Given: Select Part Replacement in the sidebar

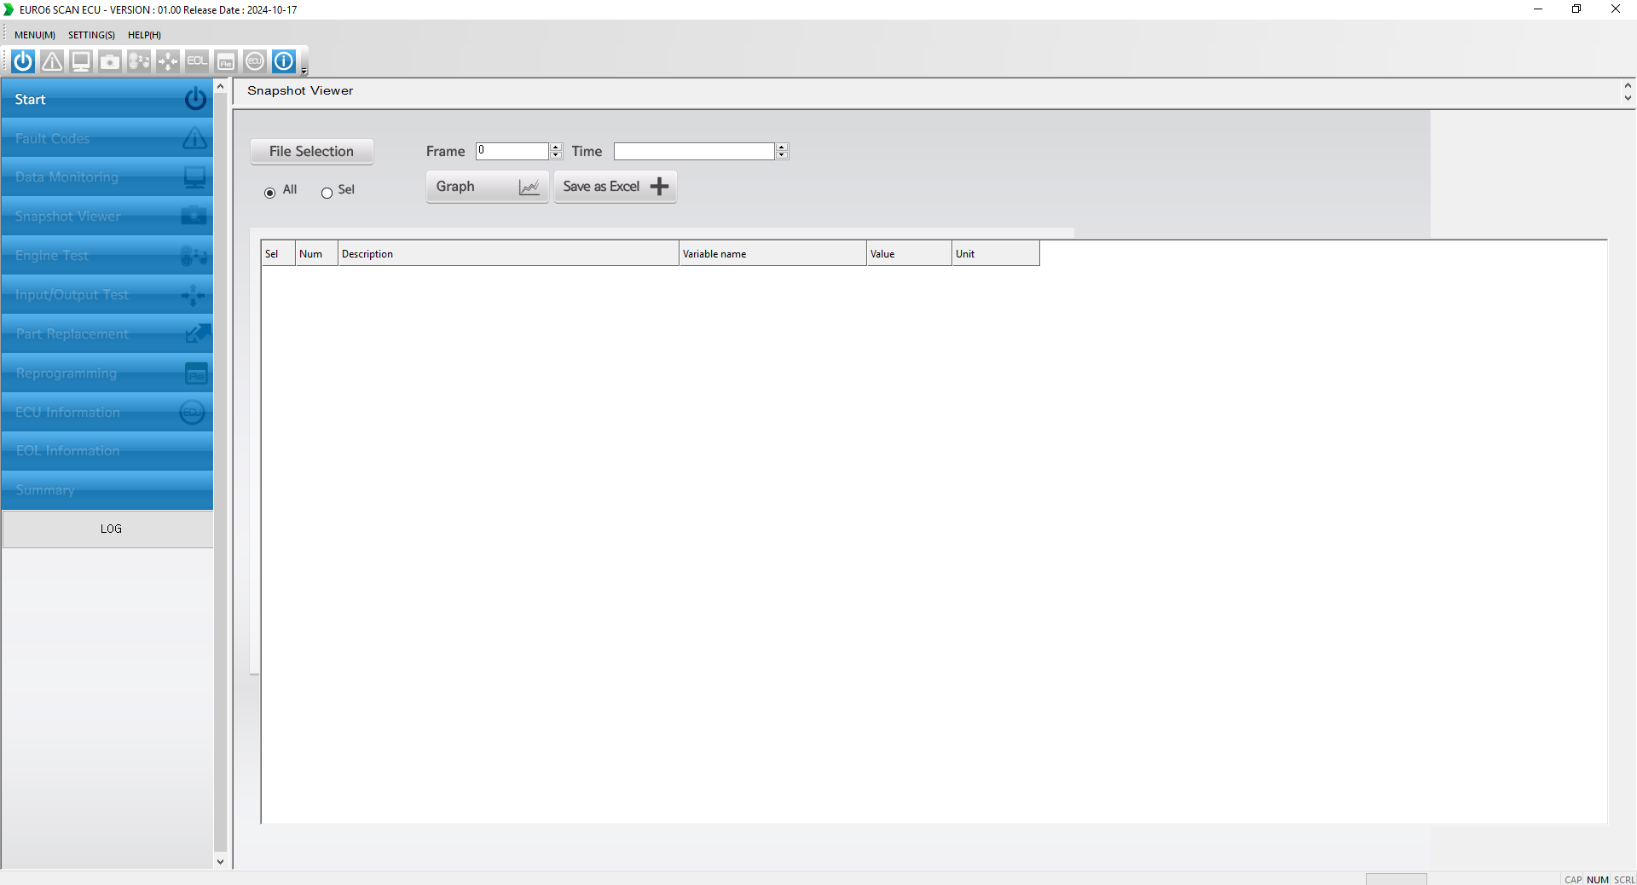Looking at the screenshot, I should [x=107, y=334].
